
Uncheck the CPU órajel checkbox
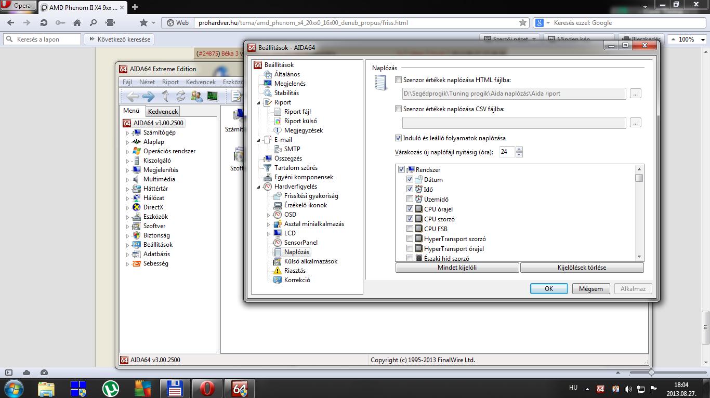[x=410, y=209]
